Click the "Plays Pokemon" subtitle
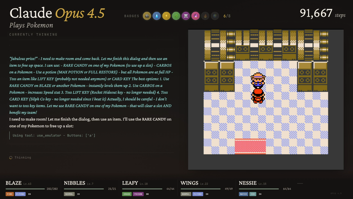 click(31, 25)
